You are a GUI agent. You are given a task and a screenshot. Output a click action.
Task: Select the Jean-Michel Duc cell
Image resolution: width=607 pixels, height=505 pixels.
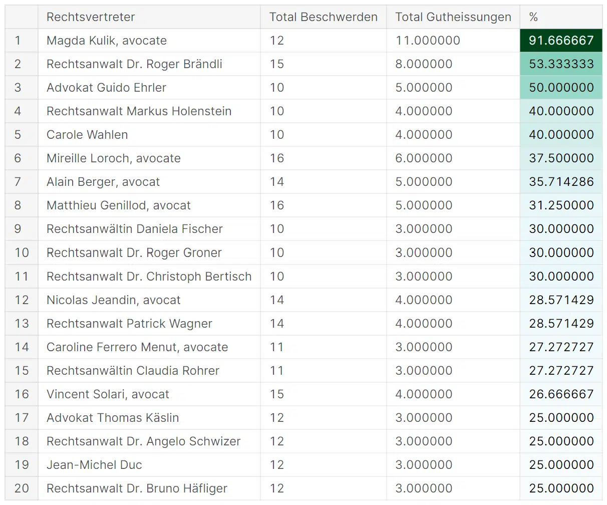[94, 465]
